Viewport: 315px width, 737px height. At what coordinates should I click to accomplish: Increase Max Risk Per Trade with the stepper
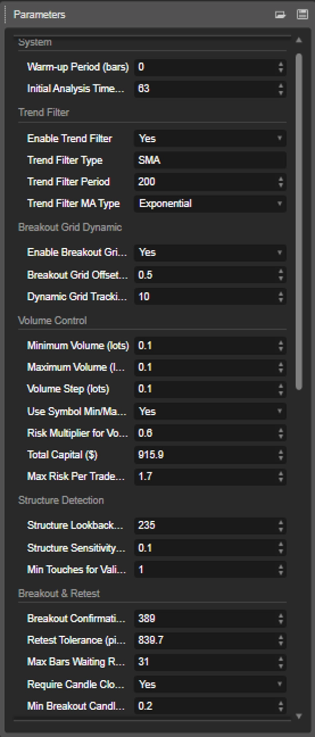281,474
